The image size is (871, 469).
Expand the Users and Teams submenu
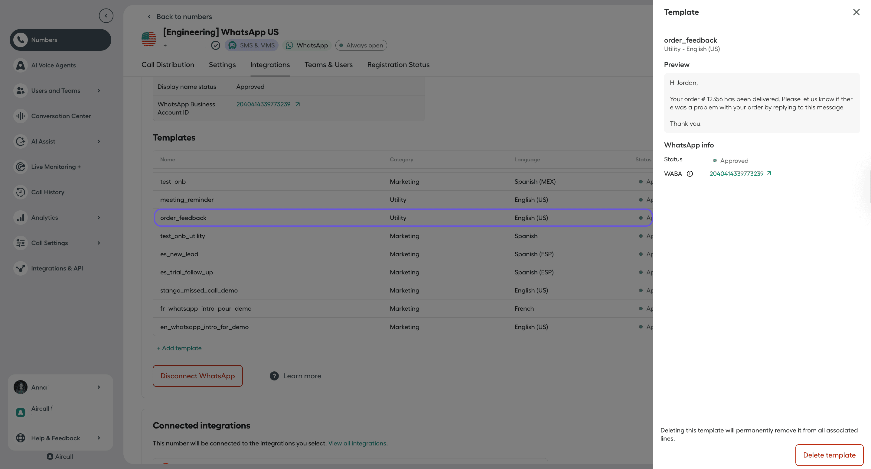click(x=99, y=91)
